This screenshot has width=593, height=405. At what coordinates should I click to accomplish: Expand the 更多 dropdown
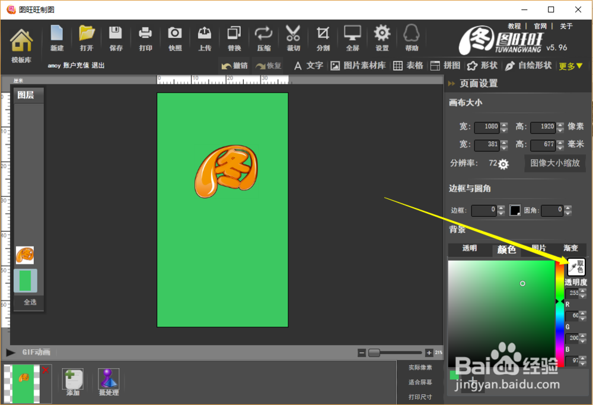click(x=570, y=67)
